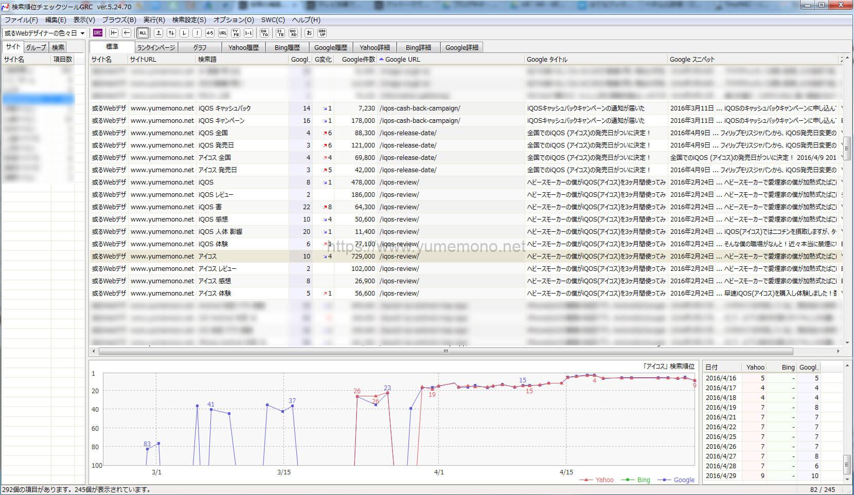
Task: Click the DATA toolbar icon
Action: 264,33
